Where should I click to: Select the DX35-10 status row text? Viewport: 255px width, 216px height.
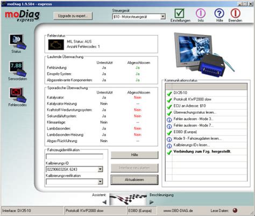[180, 93]
